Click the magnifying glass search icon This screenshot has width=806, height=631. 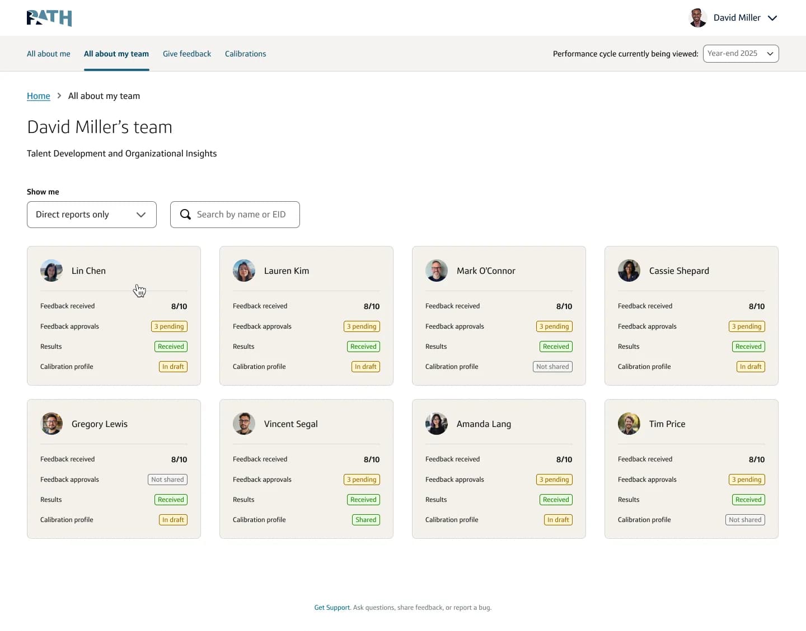185,215
